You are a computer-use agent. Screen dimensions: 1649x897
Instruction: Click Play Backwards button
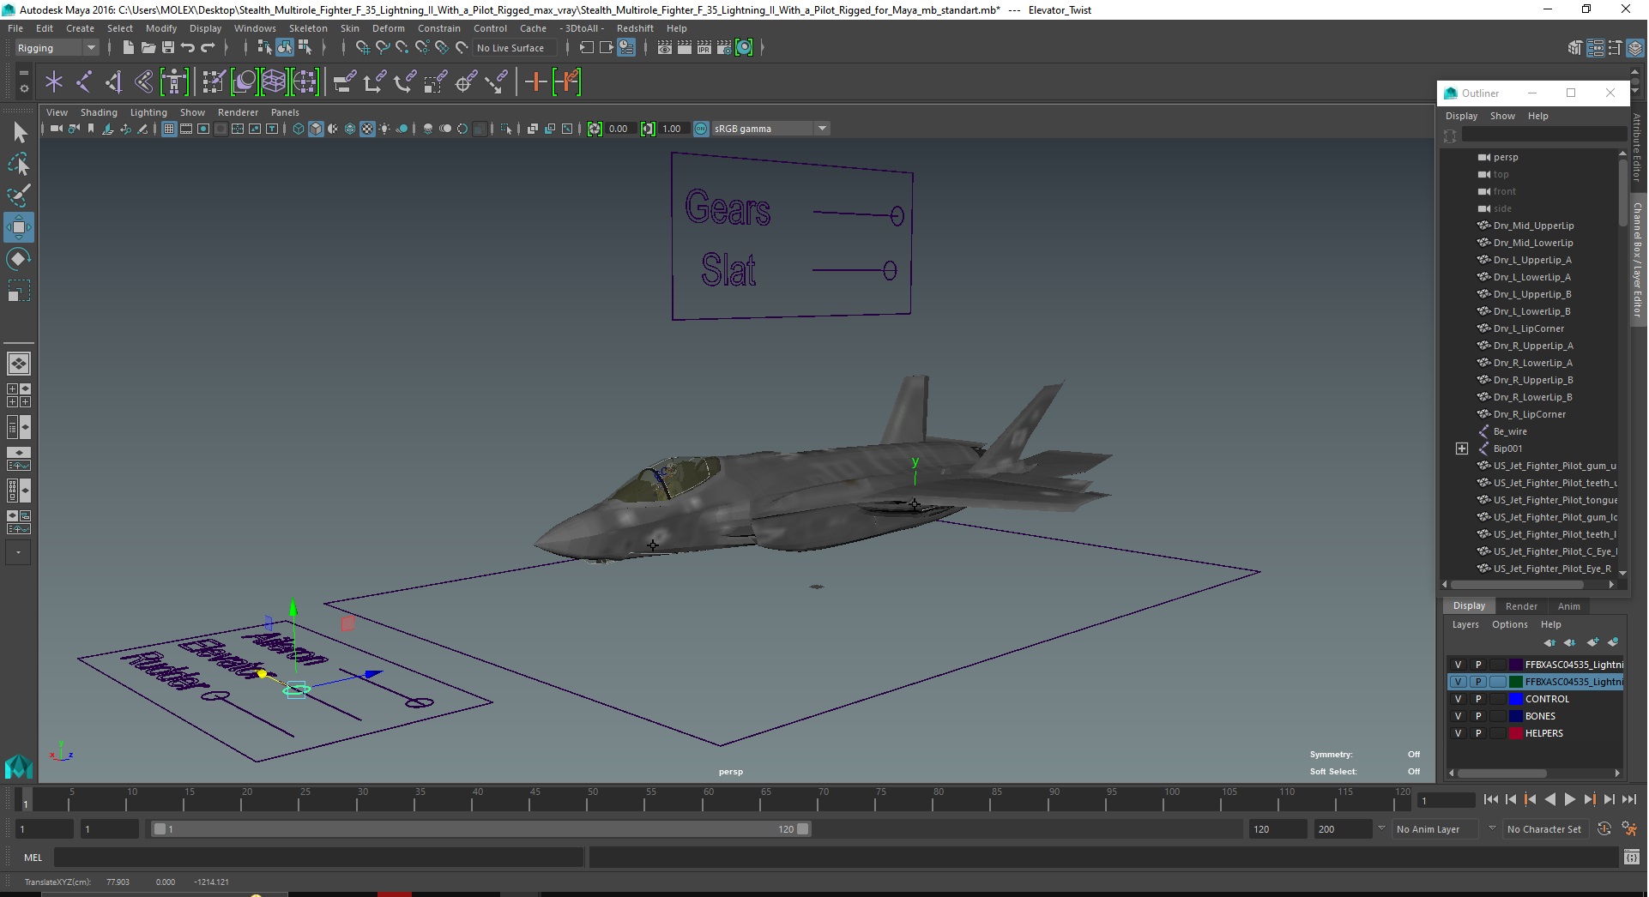point(1549,799)
